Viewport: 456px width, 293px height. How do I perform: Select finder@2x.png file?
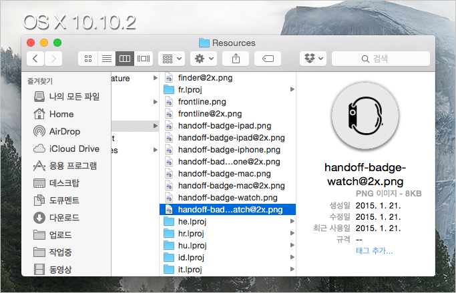228,78
